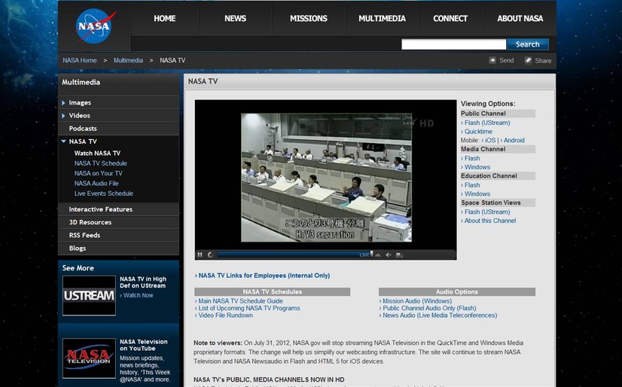Open Live Events Schedule link
Viewport: 622px width, 387px height.
104,193
